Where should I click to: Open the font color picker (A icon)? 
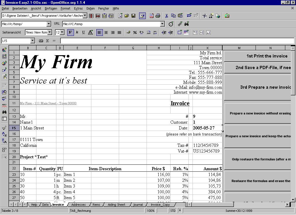(90, 32)
